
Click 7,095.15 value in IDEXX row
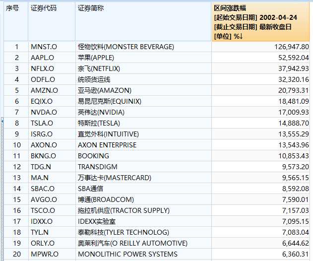tap(296, 221)
